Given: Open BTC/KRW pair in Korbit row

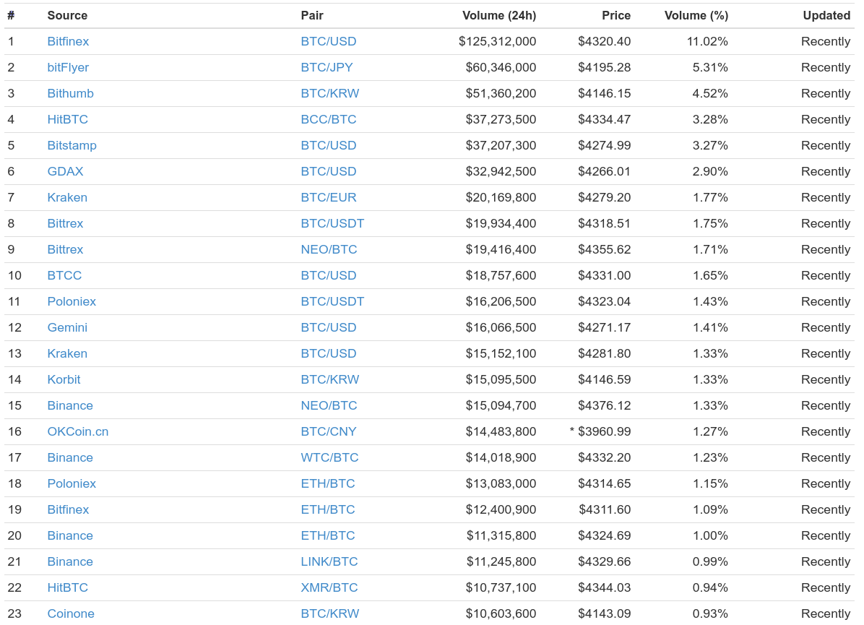Looking at the screenshot, I should [x=330, y=379].
